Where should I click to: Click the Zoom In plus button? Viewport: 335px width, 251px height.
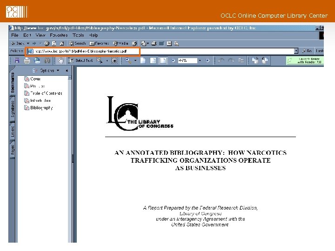tap(207, 60)
